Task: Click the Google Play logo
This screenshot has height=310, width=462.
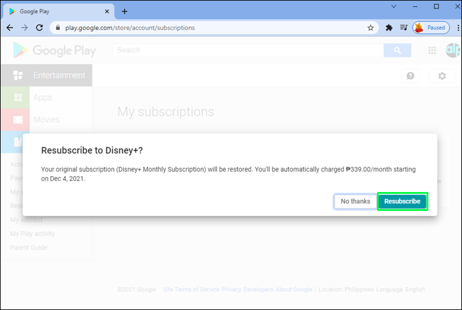Action: [x=55, y=50]
